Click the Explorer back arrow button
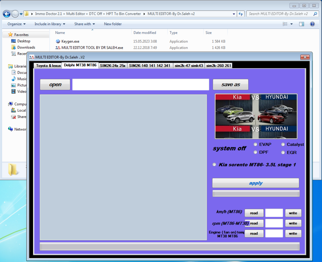Screen dimensions: 322x262 pos(7,14)
